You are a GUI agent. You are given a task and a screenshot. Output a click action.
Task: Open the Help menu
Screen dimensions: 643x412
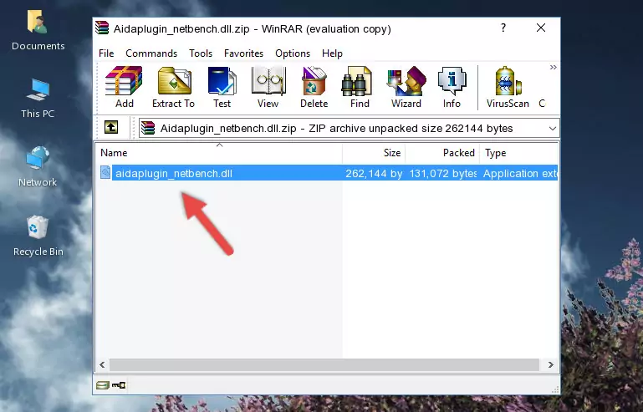click(332, 53)
